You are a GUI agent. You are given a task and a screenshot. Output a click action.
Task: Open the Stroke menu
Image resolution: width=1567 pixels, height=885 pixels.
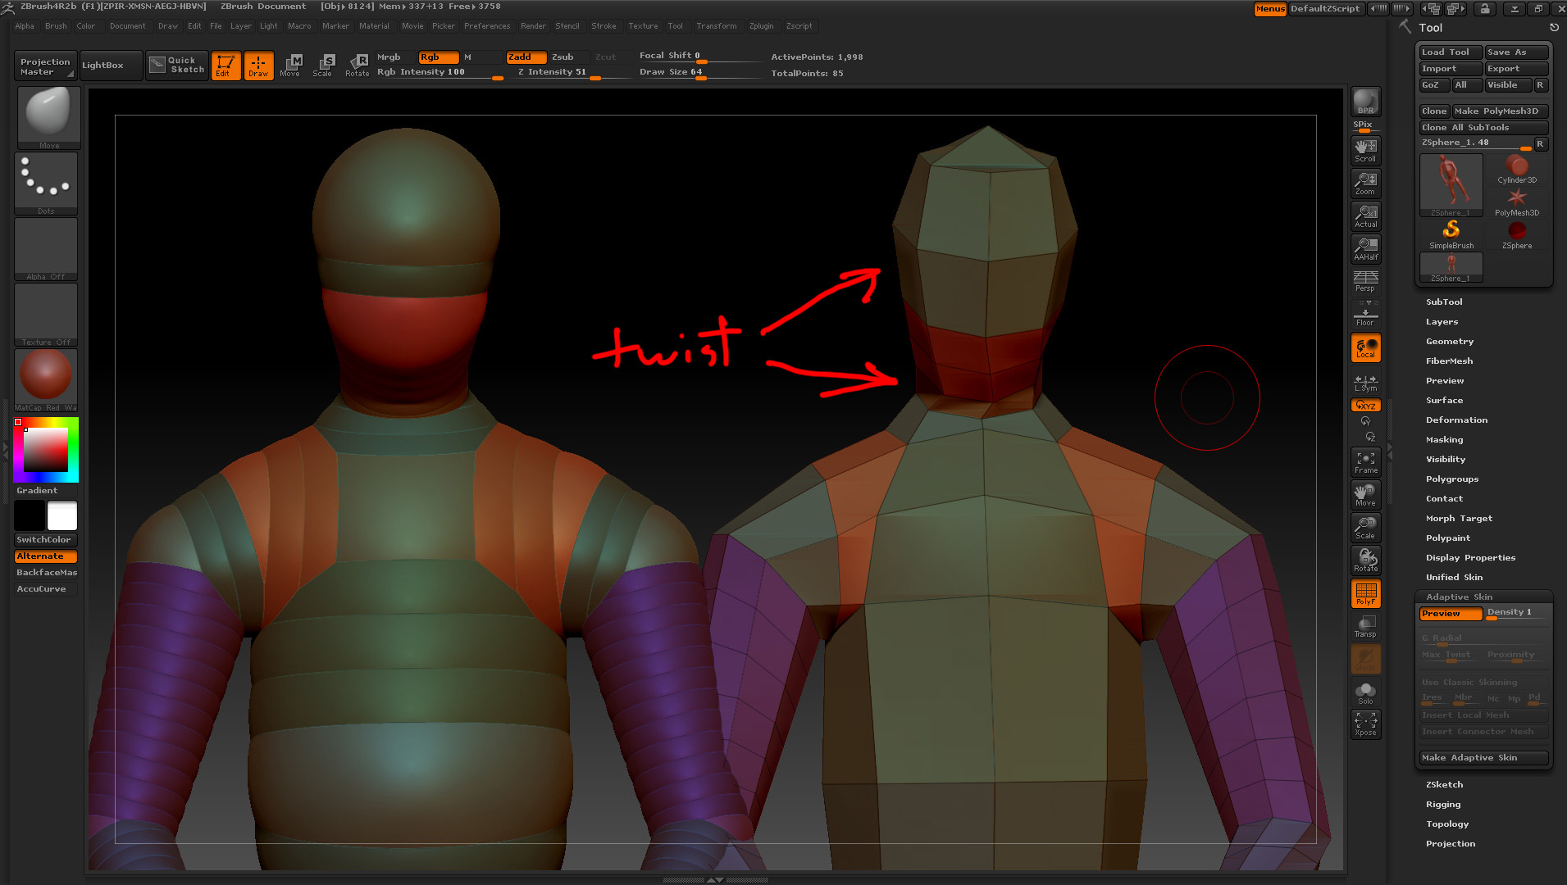tap(604, 26)
